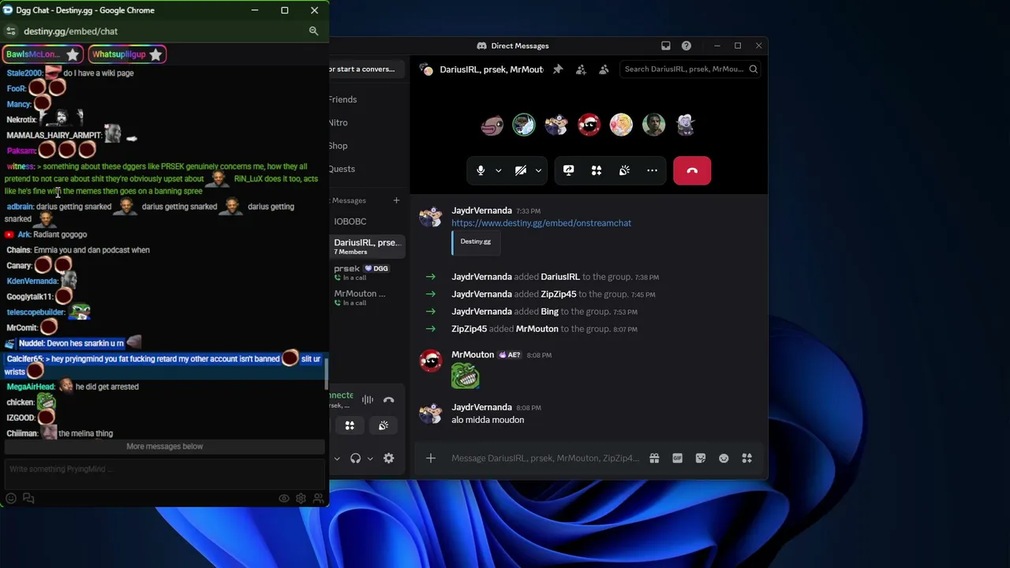
Task: Toggle the member list panel
Action: [x=604, y=69]
